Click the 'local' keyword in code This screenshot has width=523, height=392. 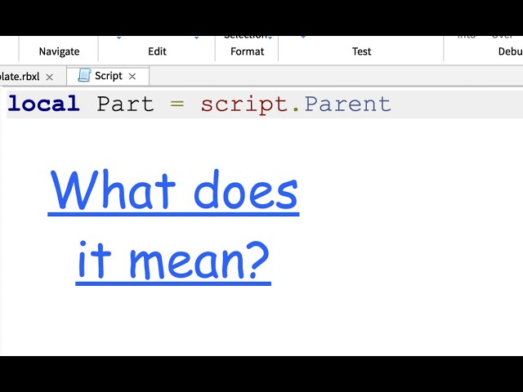pyautogui.click(x=43, y=104)
